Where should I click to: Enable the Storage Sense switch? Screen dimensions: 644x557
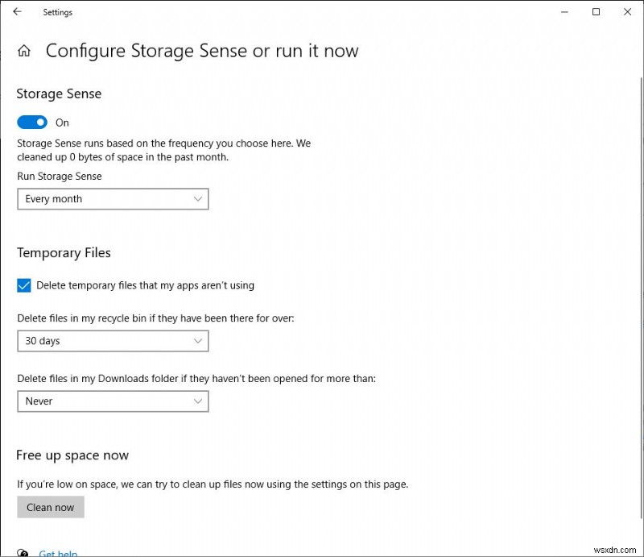click(x=32, y=122)
